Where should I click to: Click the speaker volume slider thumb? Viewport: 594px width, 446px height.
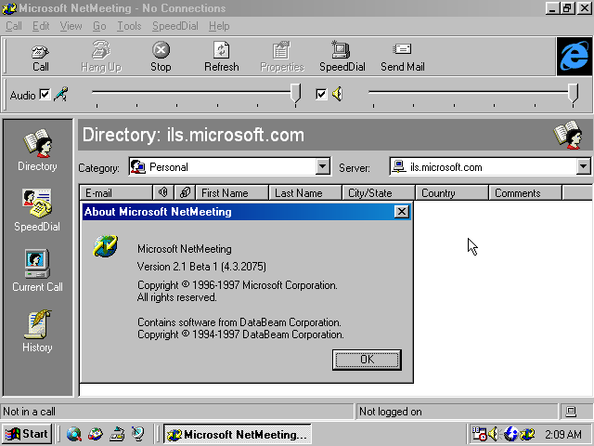click(574, 93)
